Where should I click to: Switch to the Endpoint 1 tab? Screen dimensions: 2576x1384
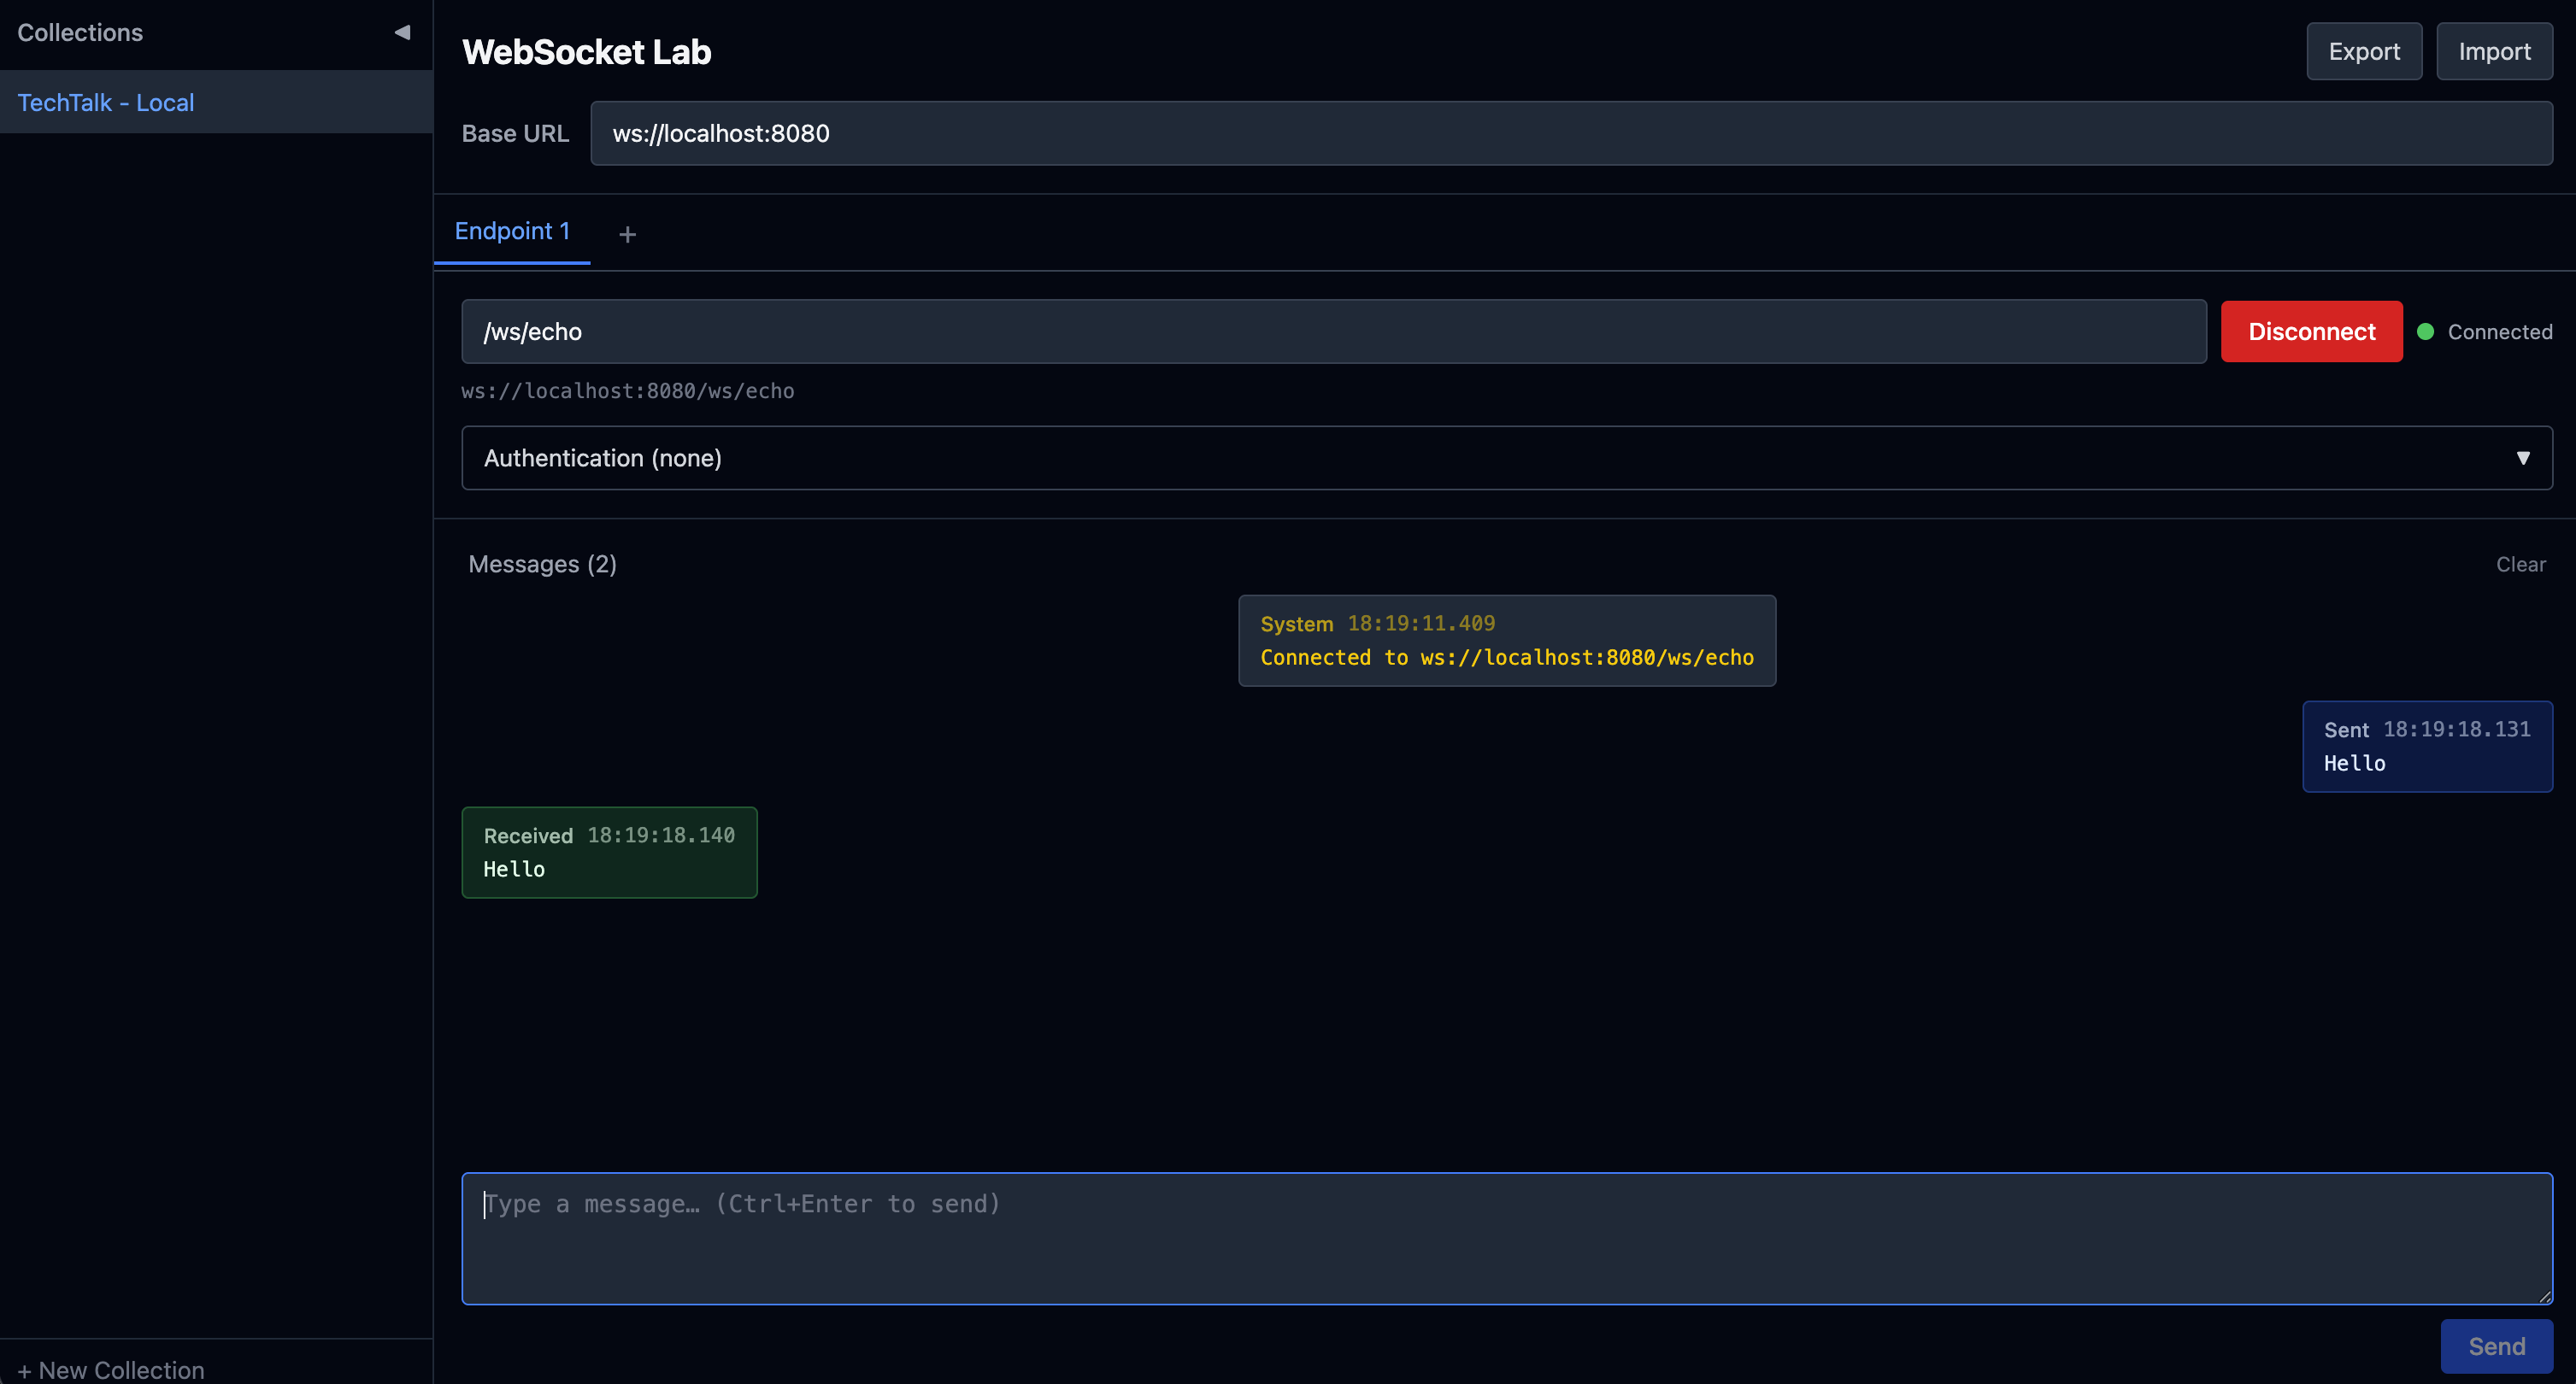[x=512, y=232]
